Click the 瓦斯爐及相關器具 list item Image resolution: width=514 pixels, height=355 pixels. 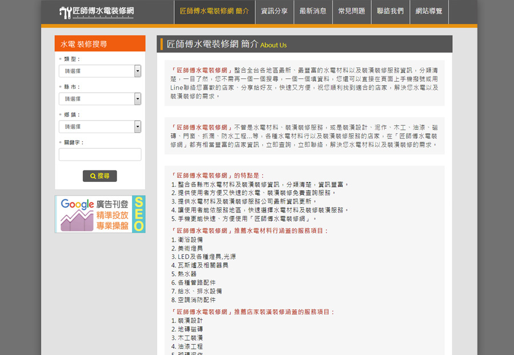coord(200,265)
